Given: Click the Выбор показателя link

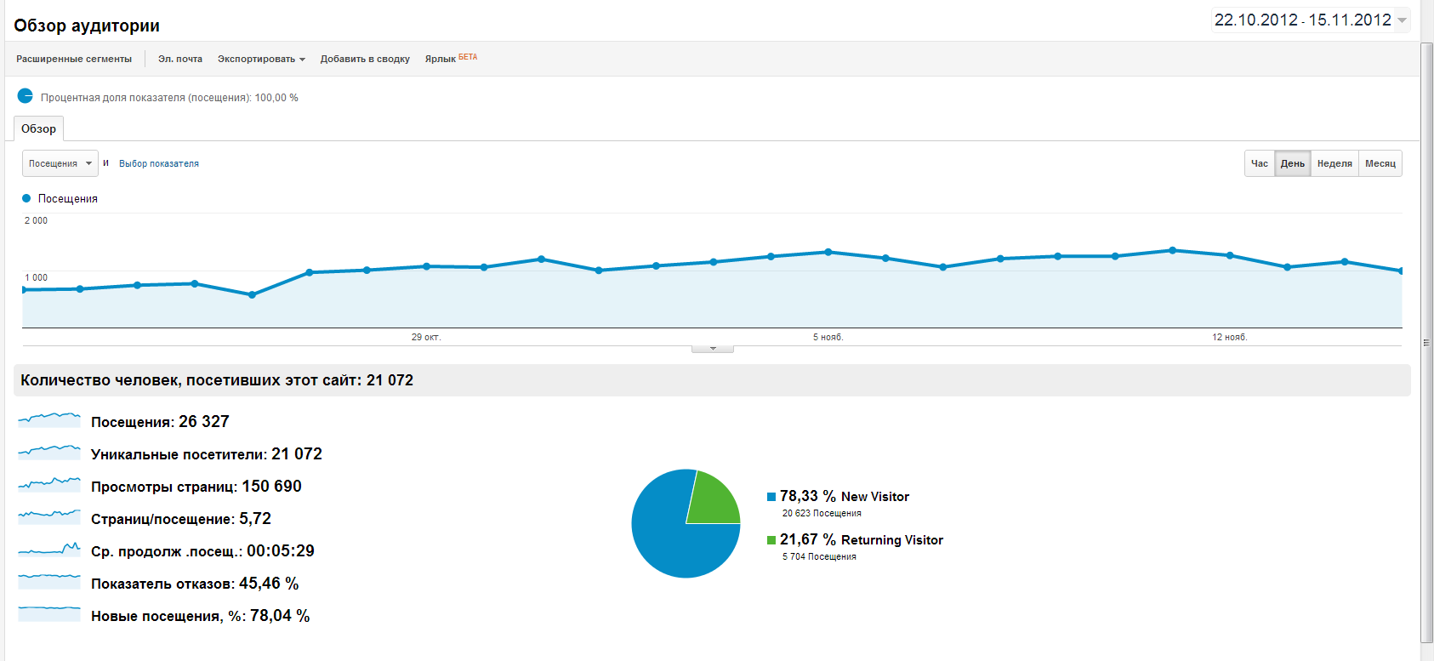Looking at the screenshot, I should coord(159,163).
